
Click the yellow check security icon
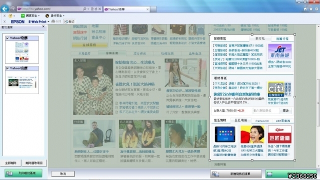tap(10, 15)
